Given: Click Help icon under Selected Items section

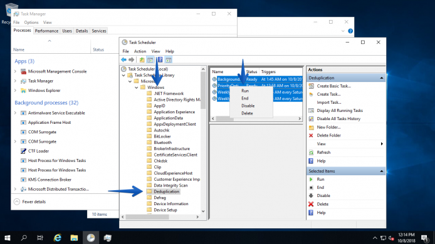Looking at the screenshot, I should pos(311,213).
